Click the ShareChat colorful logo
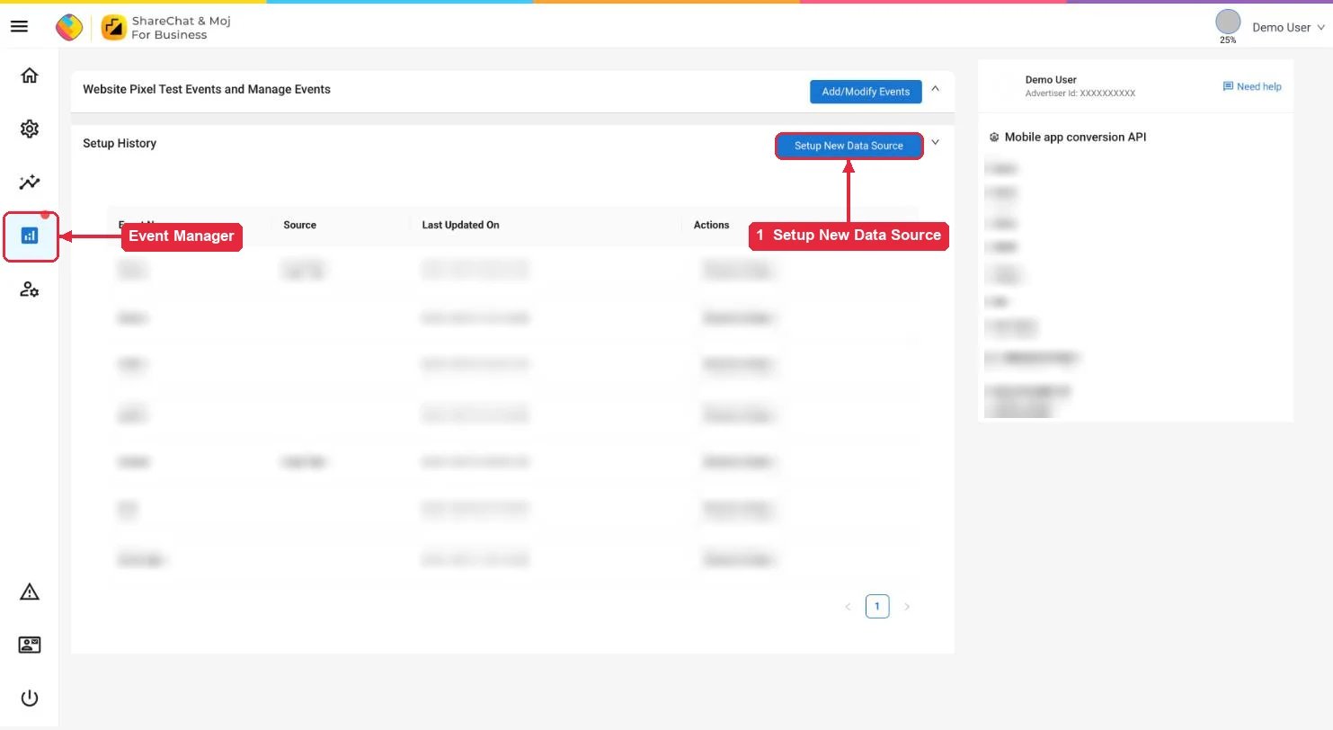Viewport: 1333px width, 730px height. 69,27
